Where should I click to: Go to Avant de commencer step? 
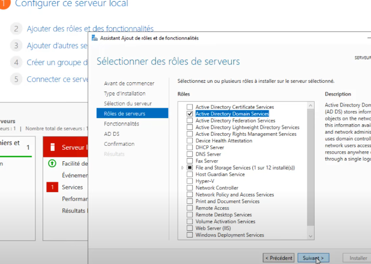pos(129,83)
